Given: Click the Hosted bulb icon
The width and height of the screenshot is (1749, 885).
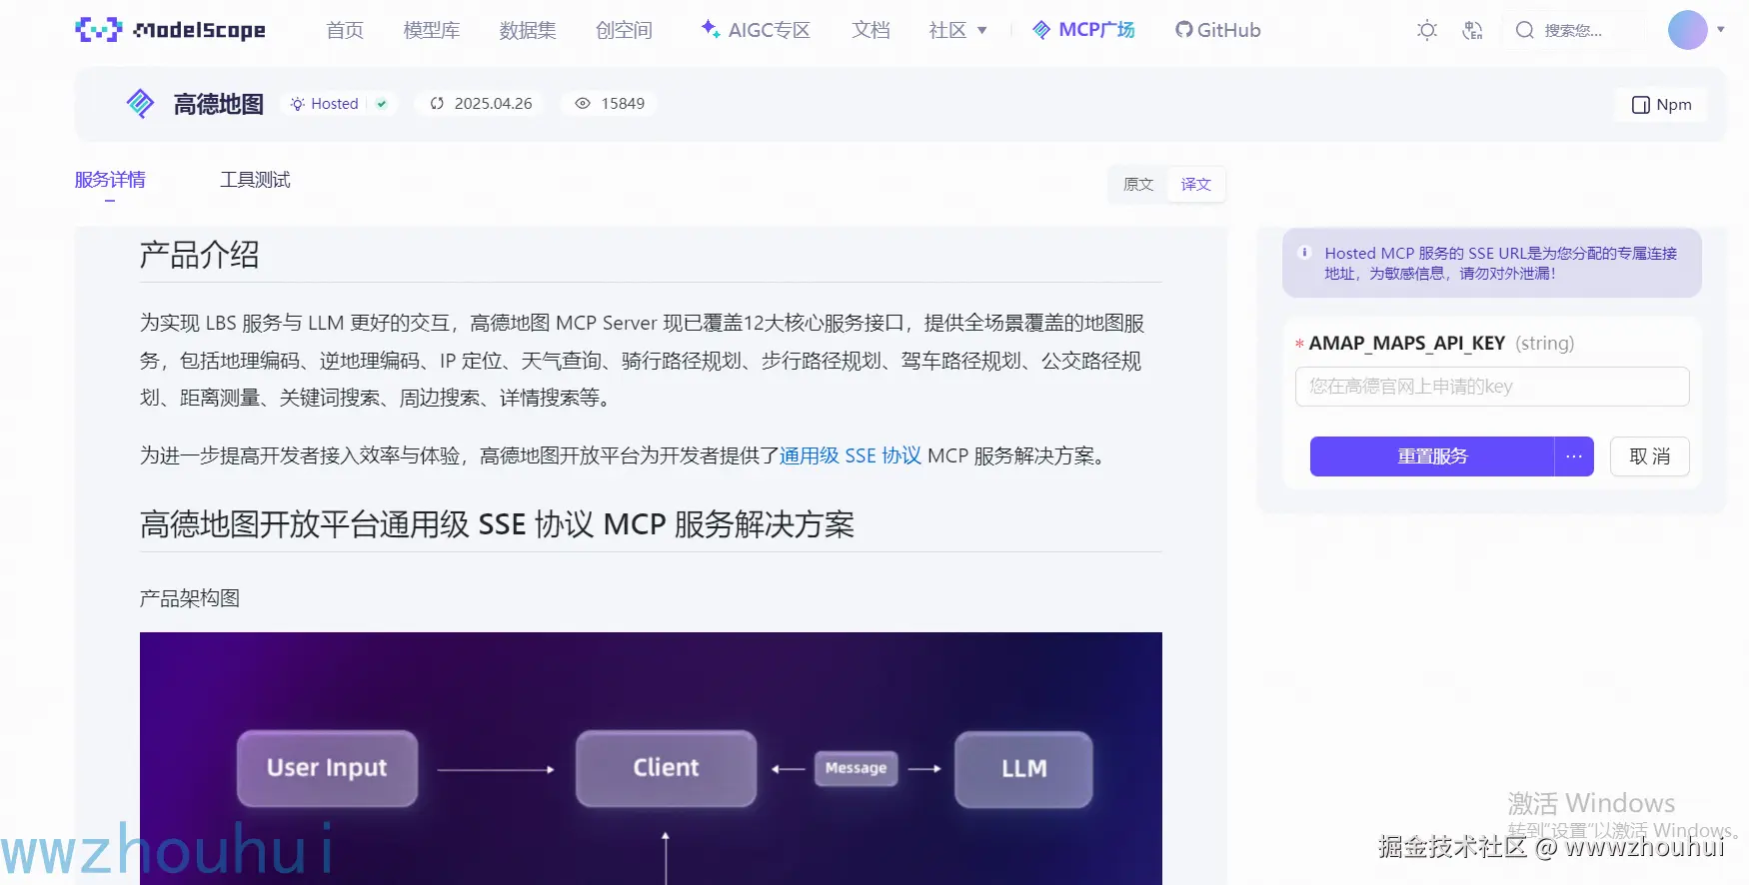Looking at the screenshot, I should pyautogui.click(x=297, y=104).
